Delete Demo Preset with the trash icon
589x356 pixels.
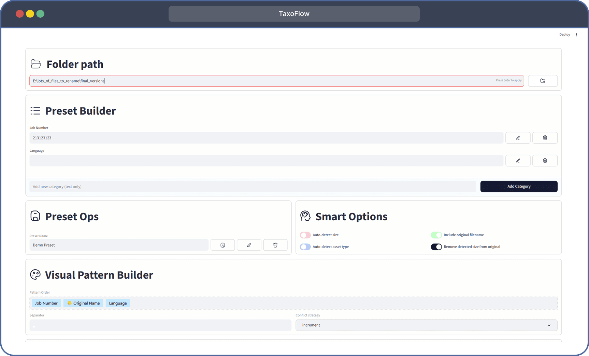pos(275,245)
